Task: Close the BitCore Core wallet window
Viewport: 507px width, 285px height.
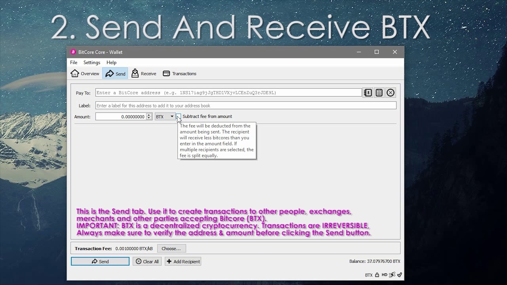Action: pos(395,52)
